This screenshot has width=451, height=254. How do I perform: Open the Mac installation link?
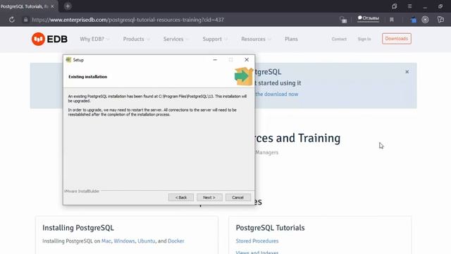coord(106,241)
